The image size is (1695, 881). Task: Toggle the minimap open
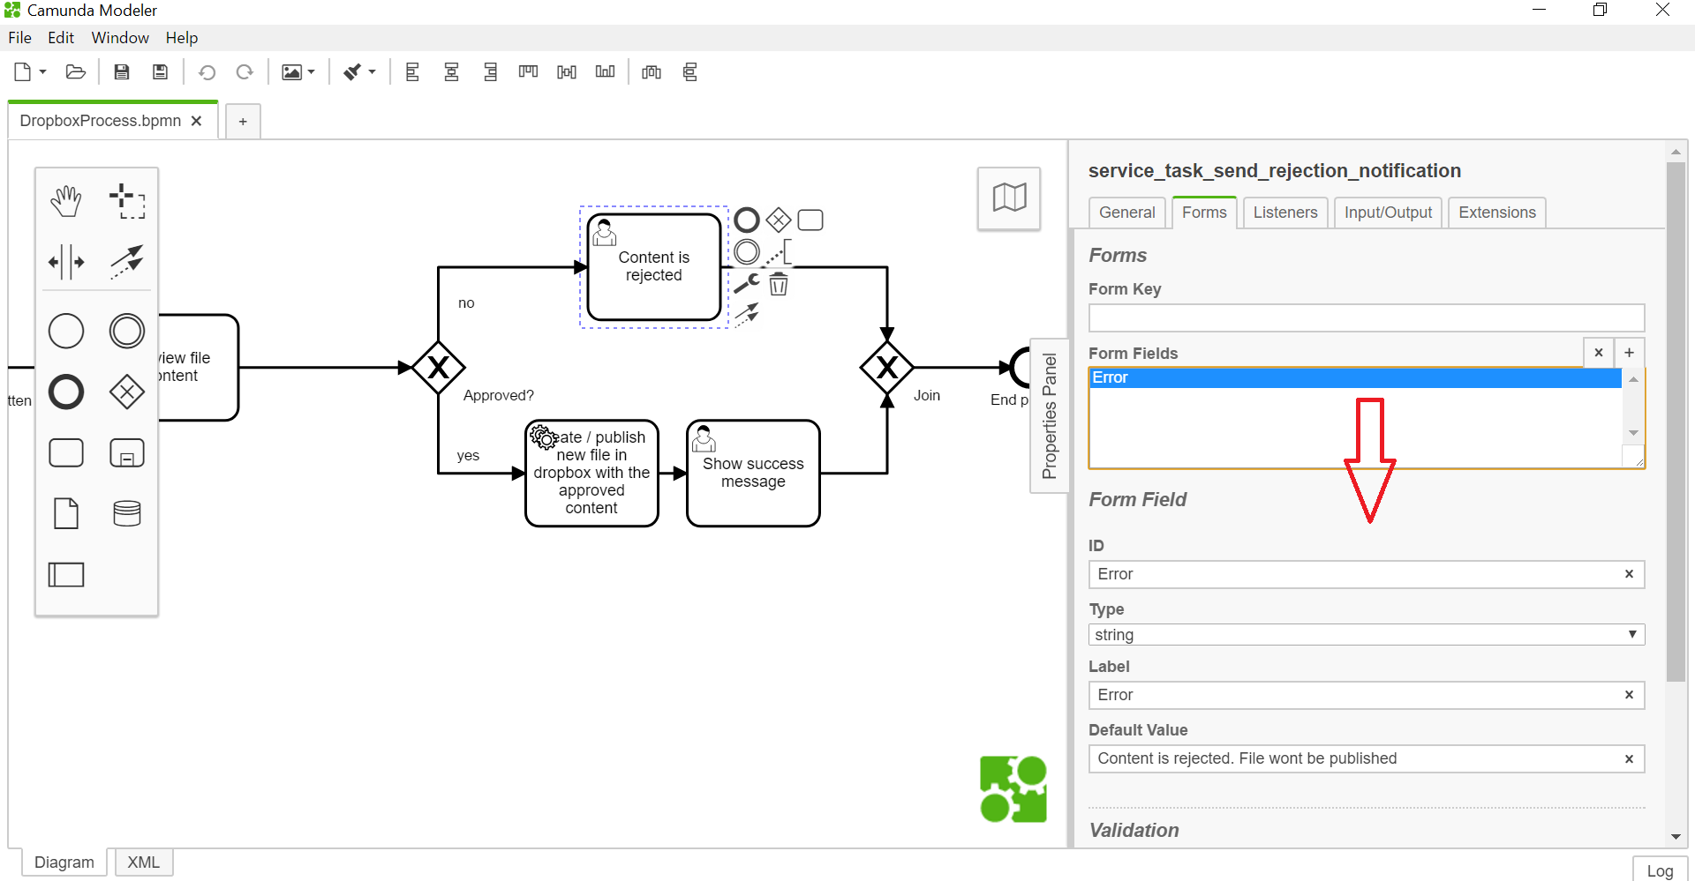(x=1009, y=198)
